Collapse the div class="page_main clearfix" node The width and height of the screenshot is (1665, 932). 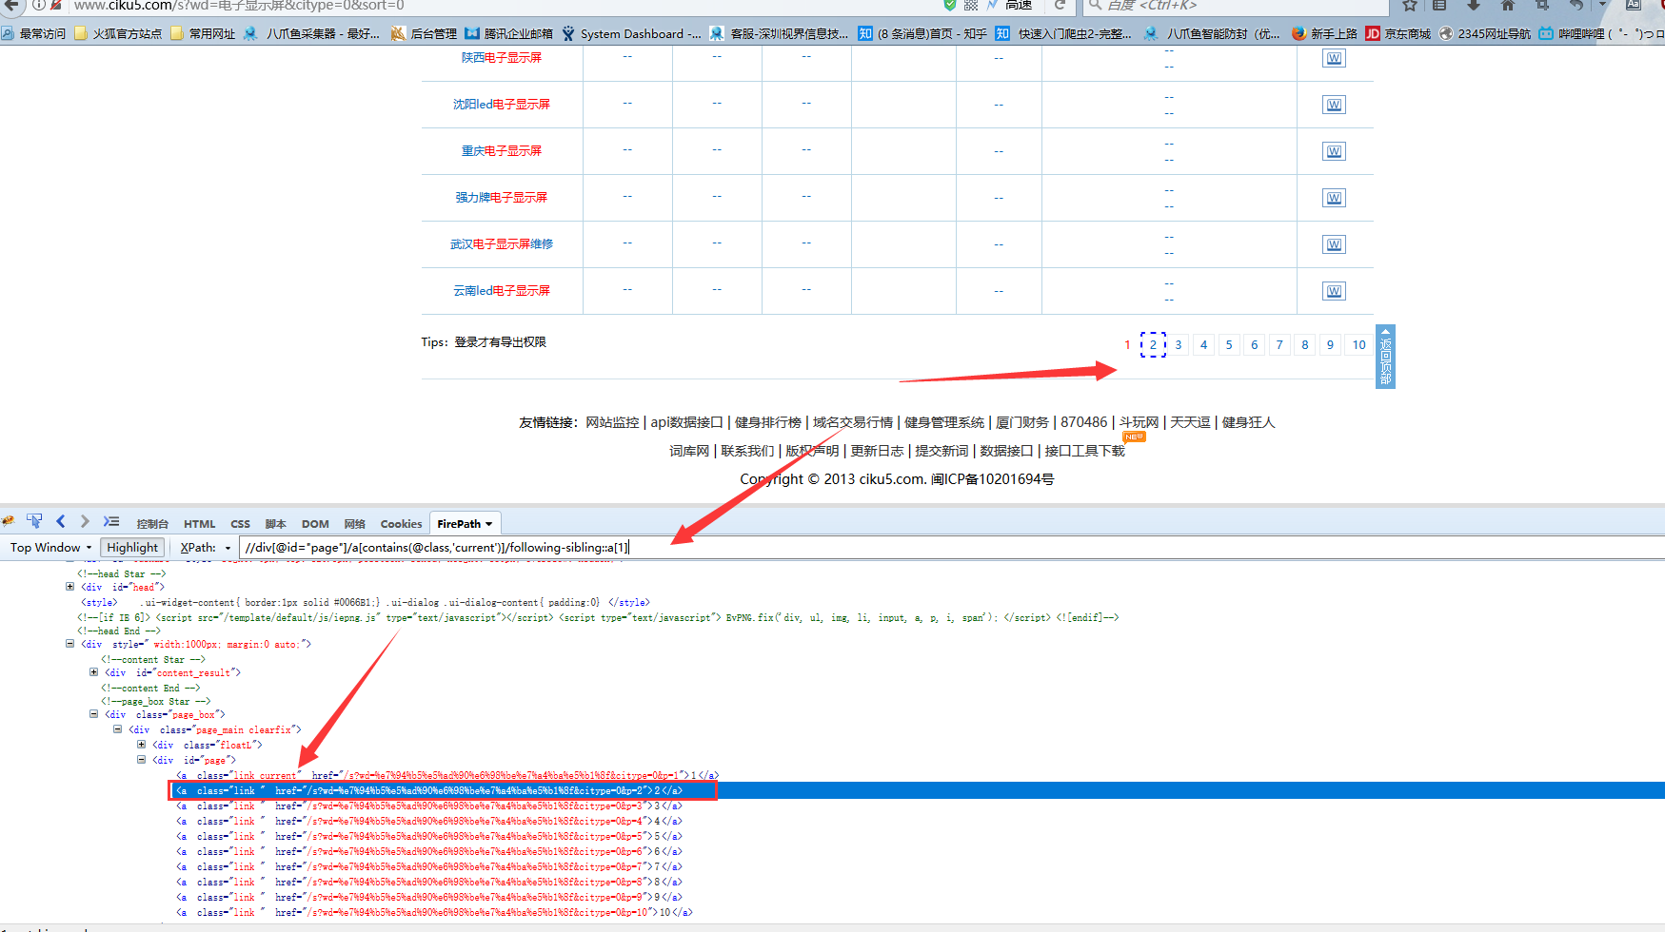click(117, 729)
